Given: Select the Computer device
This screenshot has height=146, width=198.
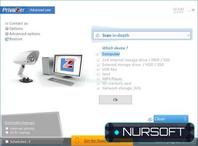Looking at the screenshot, I should click(x=111, y=54).
